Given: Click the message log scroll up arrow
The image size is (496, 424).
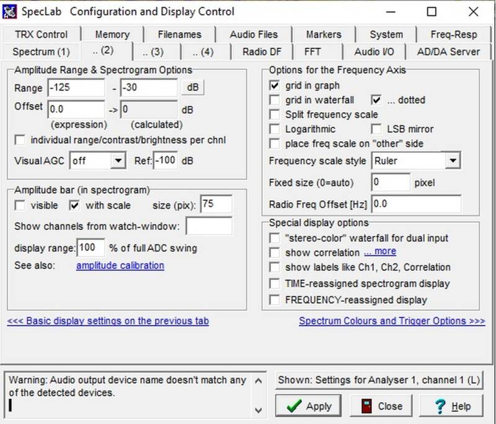Looking at the screenshot, I should [258, 381].
